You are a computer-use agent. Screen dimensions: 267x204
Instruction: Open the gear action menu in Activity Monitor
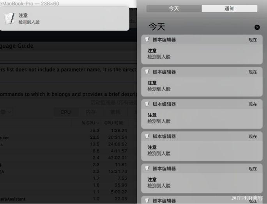click(x=5, y=112)
